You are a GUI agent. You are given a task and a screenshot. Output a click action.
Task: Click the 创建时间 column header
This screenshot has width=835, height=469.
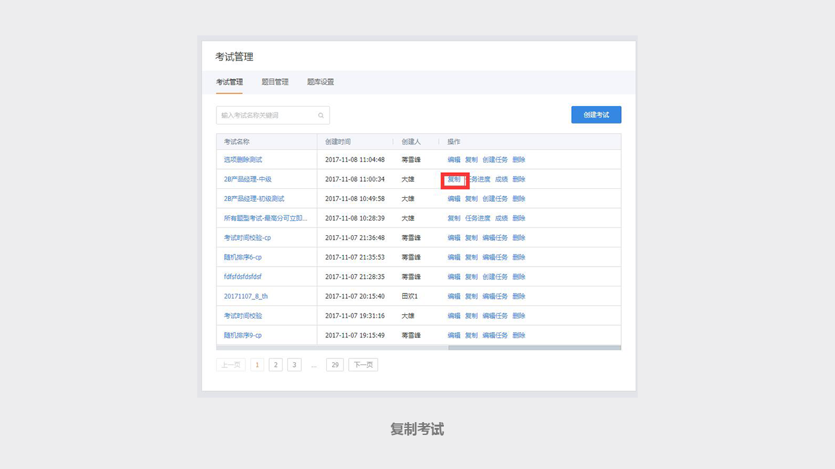coord(338,142)
